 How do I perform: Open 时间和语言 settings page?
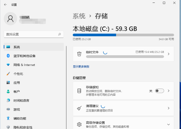(x=21, y=100)
